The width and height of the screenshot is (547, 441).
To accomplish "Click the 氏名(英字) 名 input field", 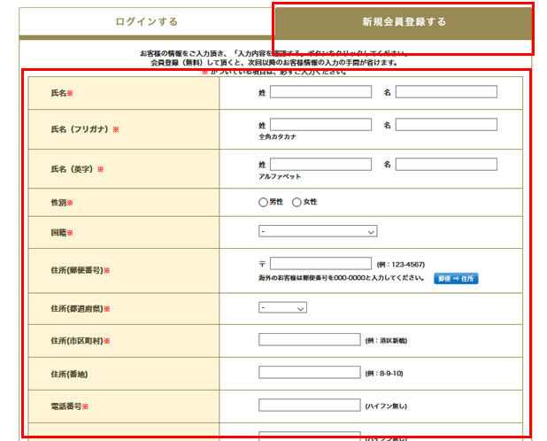I will click(446, 165).
